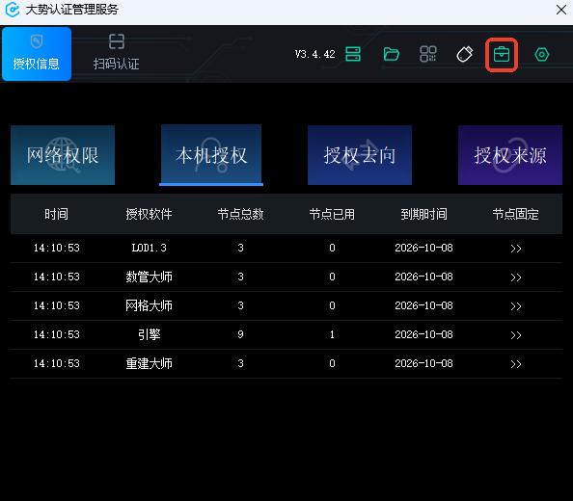Click the QR code grid icon

[428, 54]
